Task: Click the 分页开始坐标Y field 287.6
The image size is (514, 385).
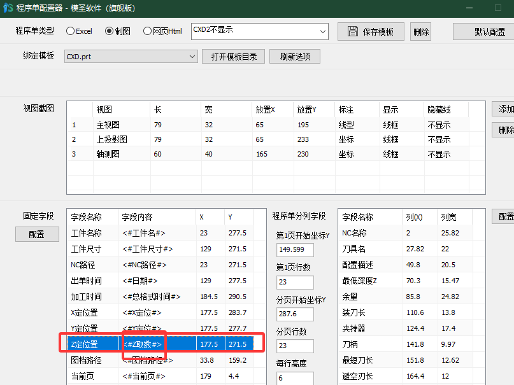Action: pyautogui.click(x=295, y=314)
